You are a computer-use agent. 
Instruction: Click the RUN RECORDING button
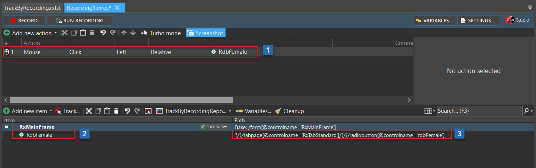coord(80,20)
